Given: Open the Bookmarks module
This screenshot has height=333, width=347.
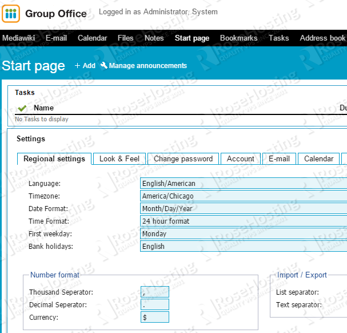Looking at the screenshot, I should [x=239, y=38].
